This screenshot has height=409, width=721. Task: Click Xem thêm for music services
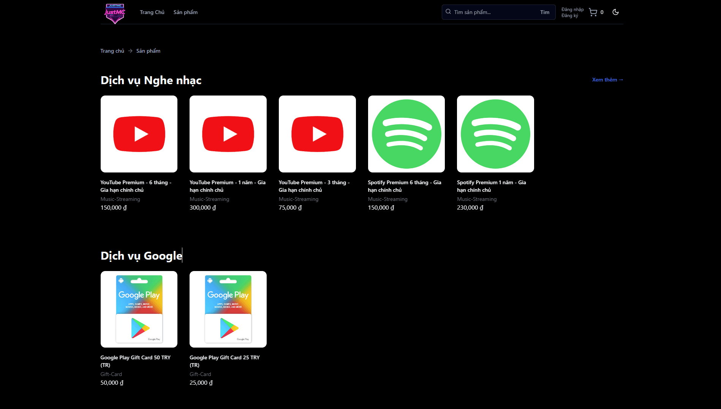pos(607,80)
